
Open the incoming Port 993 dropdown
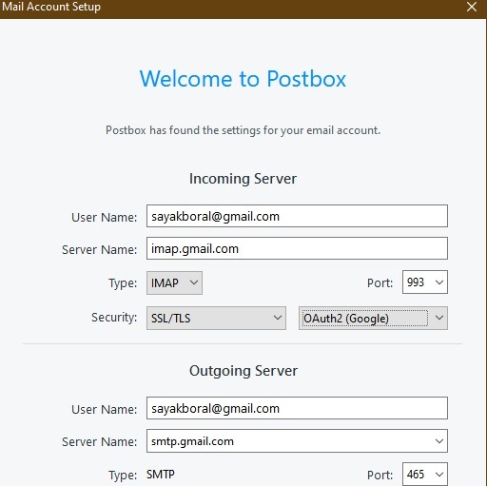425,282
